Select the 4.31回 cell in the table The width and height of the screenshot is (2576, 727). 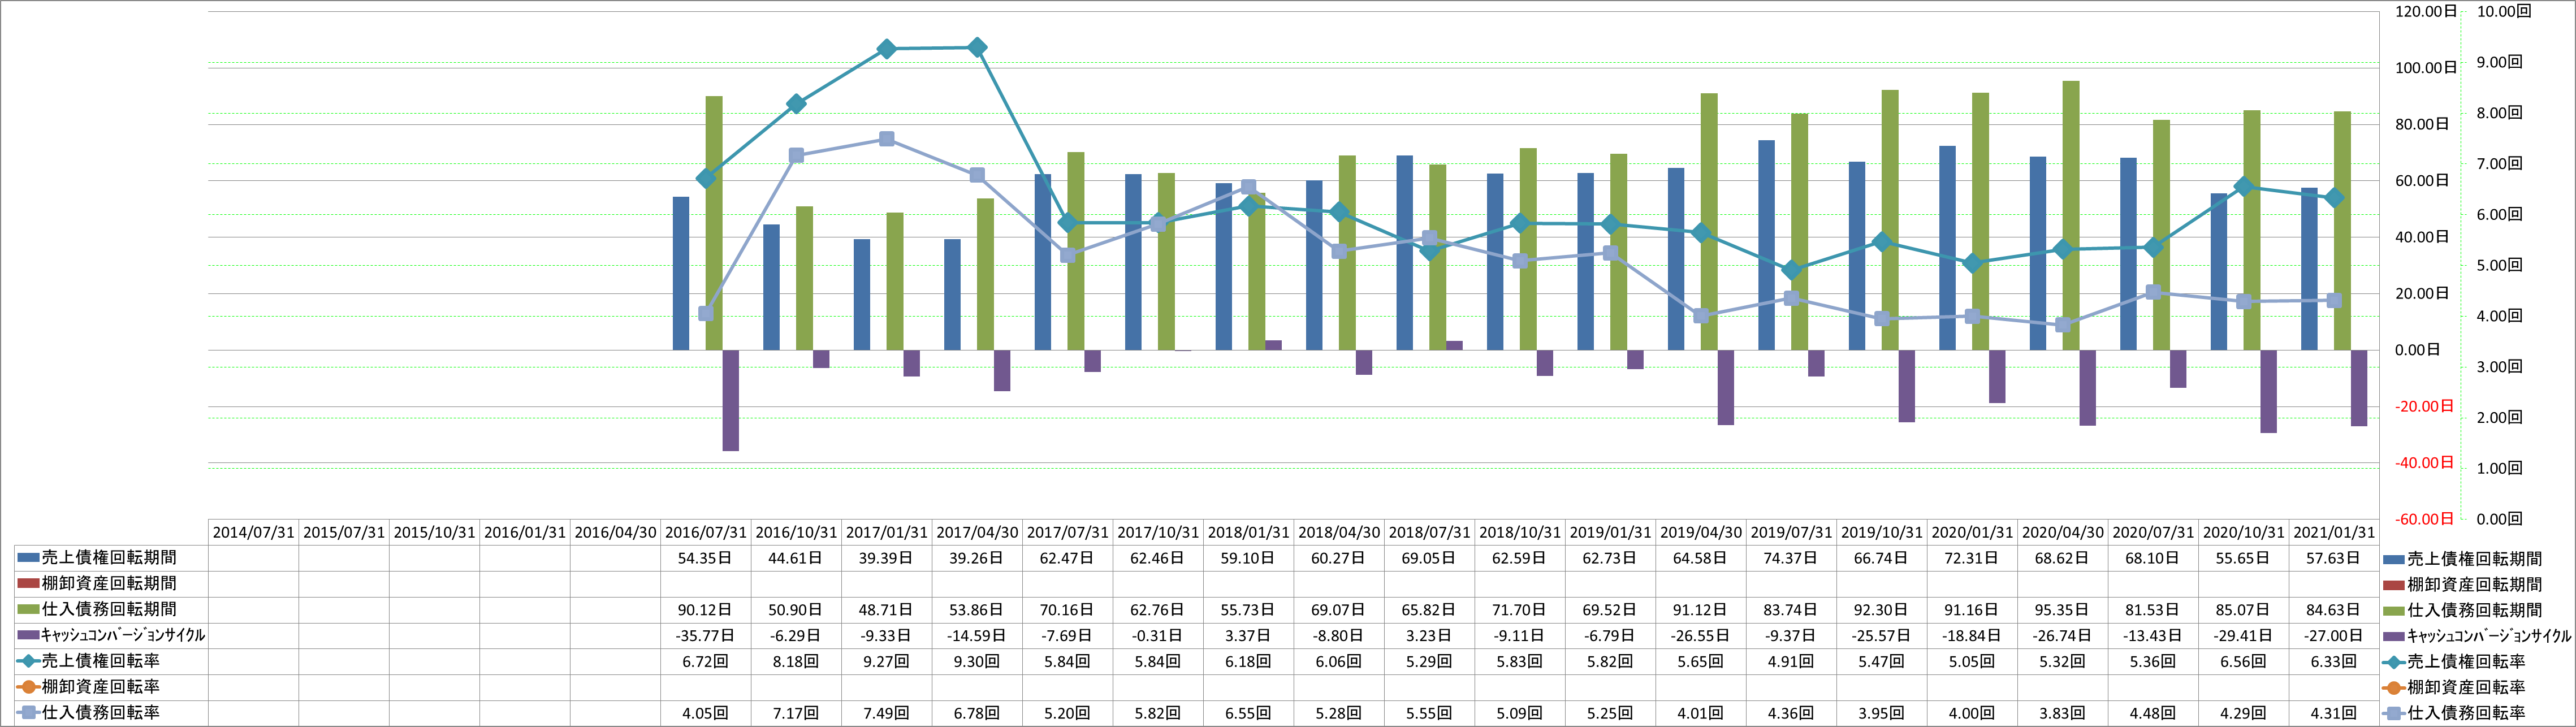click(x=2334, y=713)
